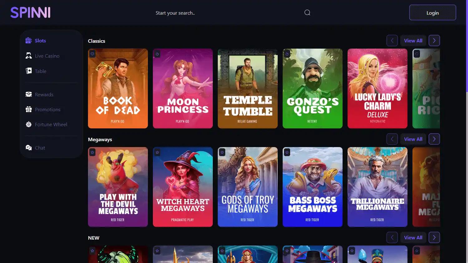Open the Gods of Troy Megaways game
This screenshot has height=263, width=468.
[x=248, y=187]
